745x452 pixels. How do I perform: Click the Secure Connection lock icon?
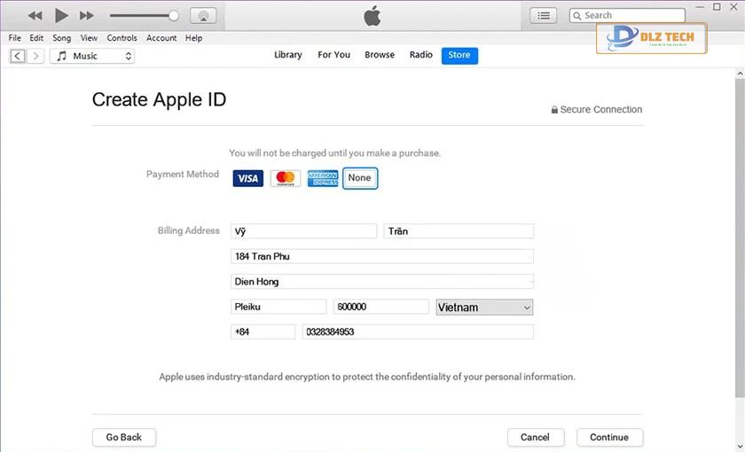pos(554,110)
